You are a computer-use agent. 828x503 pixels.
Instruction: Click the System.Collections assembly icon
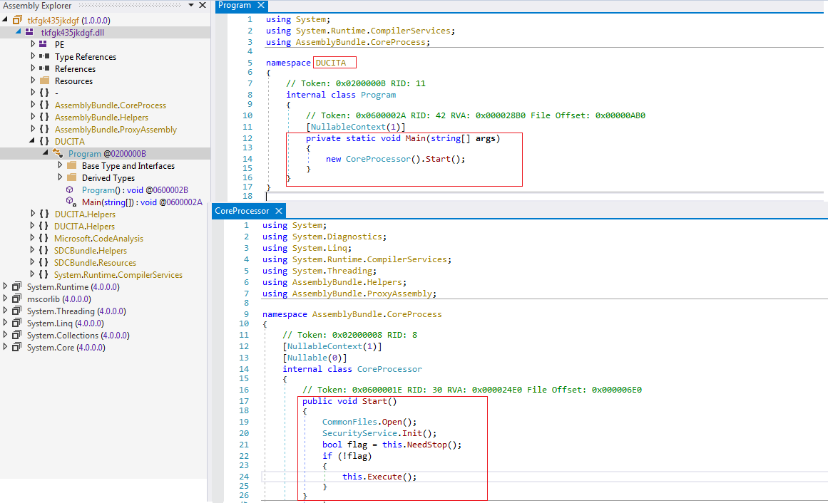tap(17, 335)
